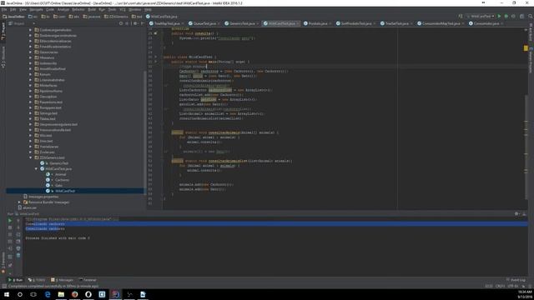This screenshot has width=534, height=300.
Task: Open File Explorer from the taskbar
Action: (61, 294)
